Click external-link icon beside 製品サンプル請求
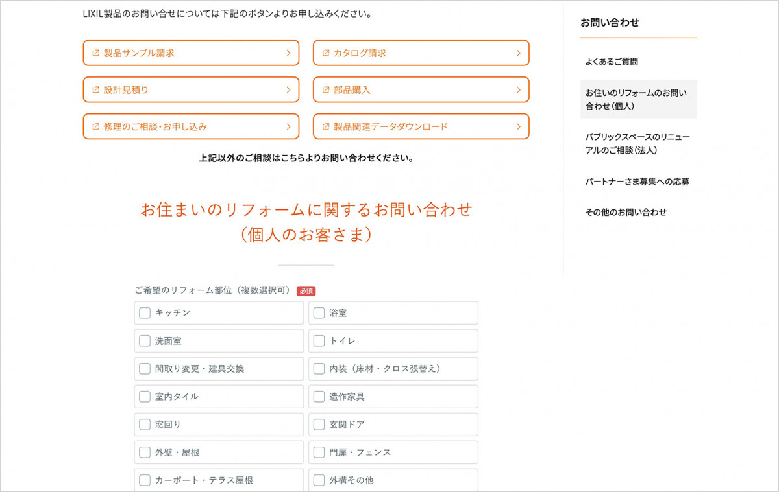The height and width of the screenshot is (492, 779). pyautogui.click(x=95, y=53)
